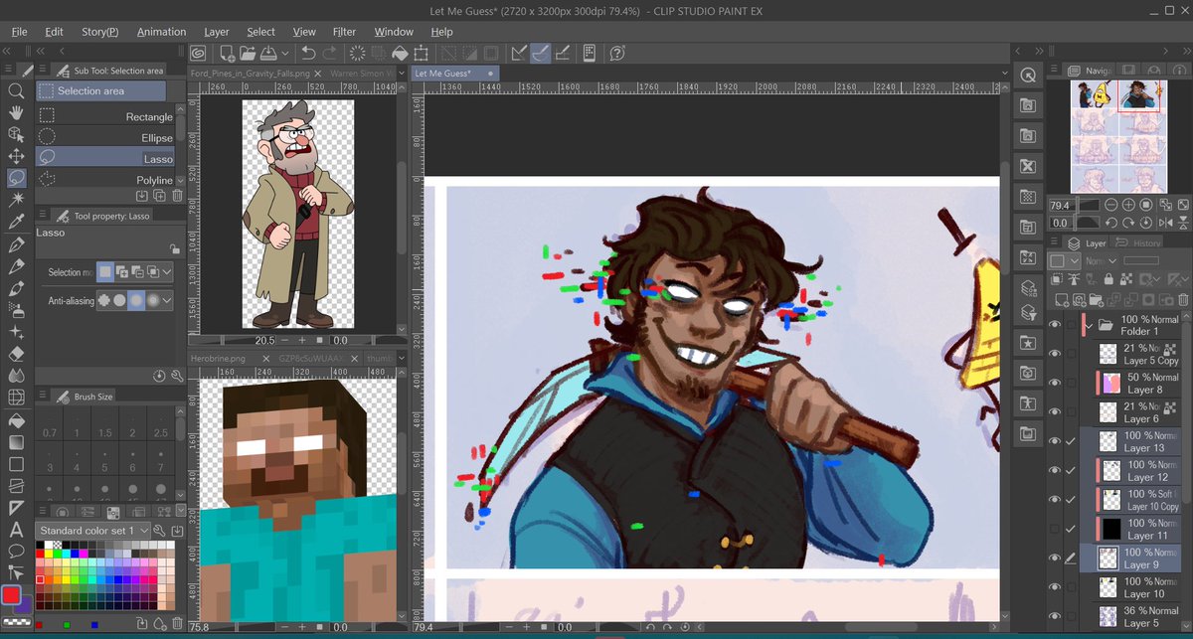This screenshot has width=1193, height=639.
Task: Select the Operation object tool
Action: pos(16,134)
